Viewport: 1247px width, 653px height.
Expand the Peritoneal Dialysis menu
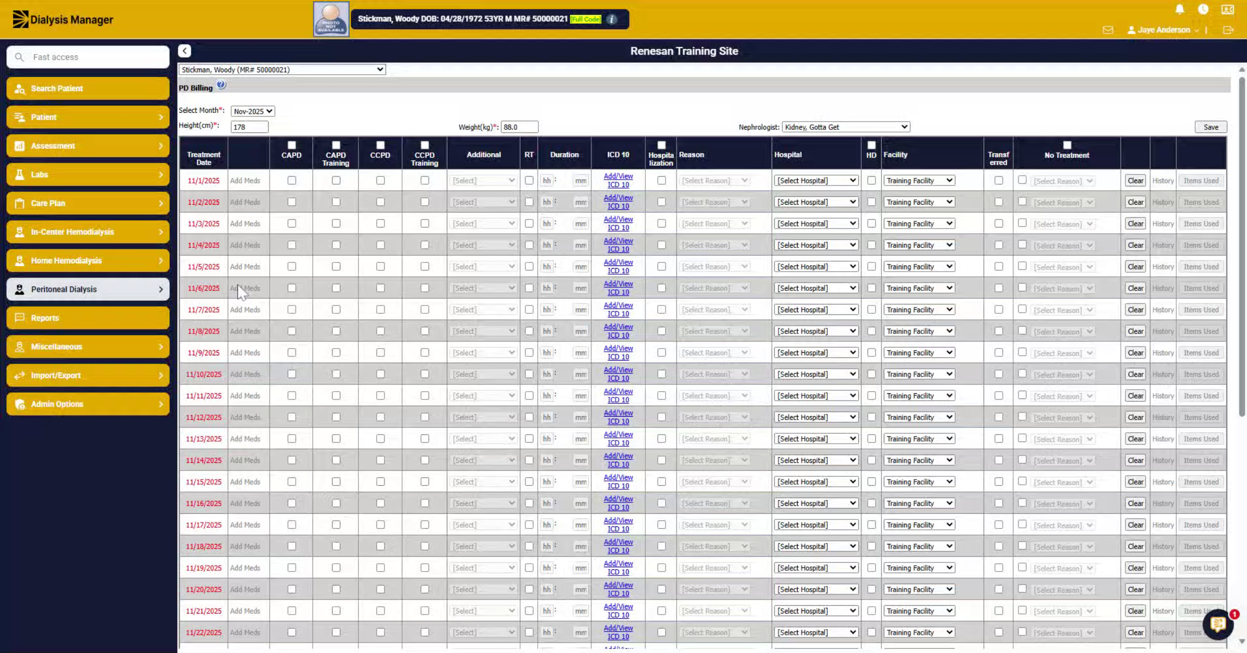coord(88,289)
